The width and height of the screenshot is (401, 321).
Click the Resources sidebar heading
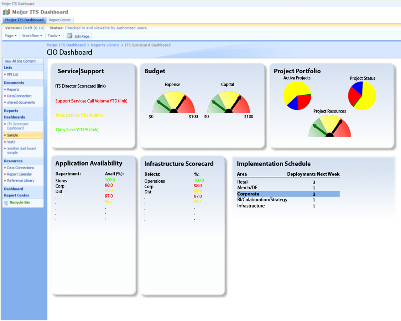(x=13, y=161)
